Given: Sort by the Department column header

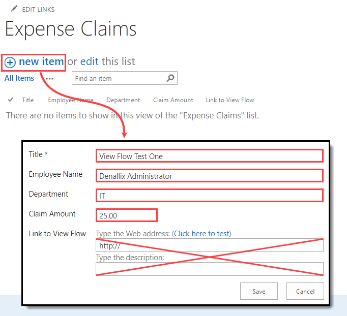Looking at the screenshot, I should pos(123,100).
